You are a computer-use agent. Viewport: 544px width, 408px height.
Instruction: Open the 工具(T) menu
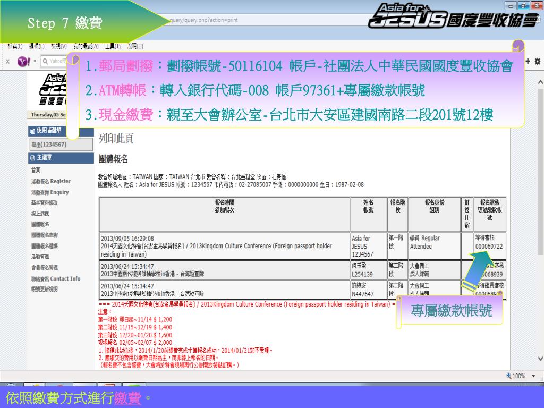click(113, 46)
